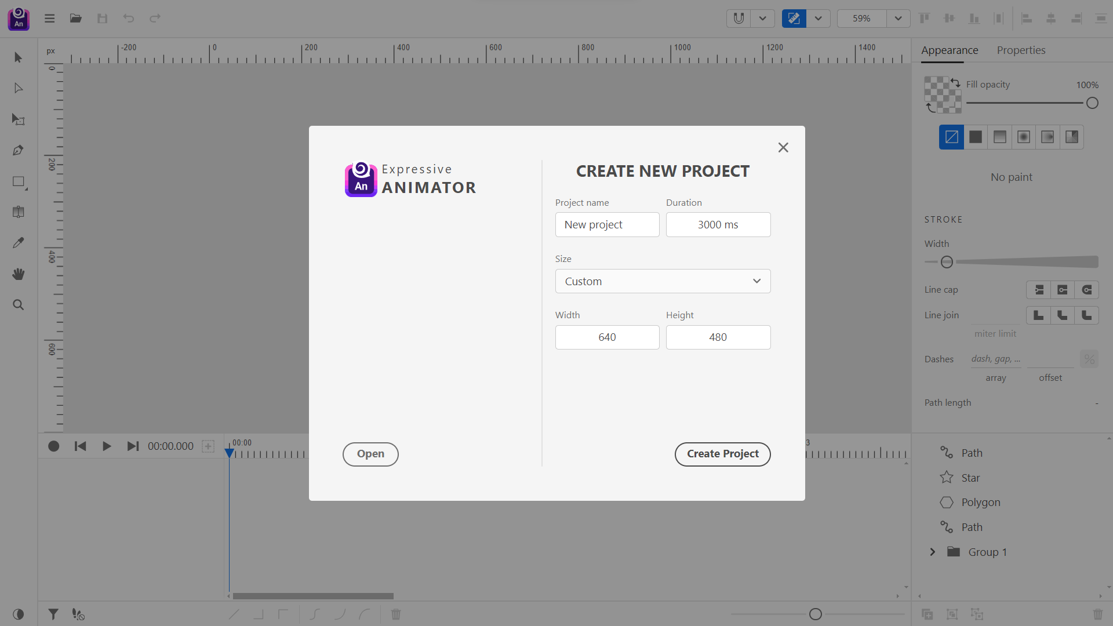Click the Create Project button
The height and width of the screenshot is (626, 1113).
(722, 454)
